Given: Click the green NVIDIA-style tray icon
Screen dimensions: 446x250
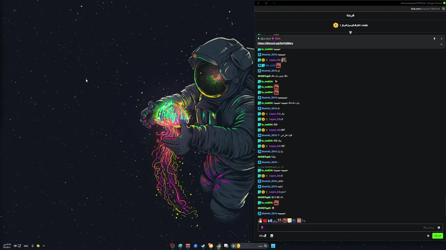Looking at the screenshot, I should click(x=38, y=246).
